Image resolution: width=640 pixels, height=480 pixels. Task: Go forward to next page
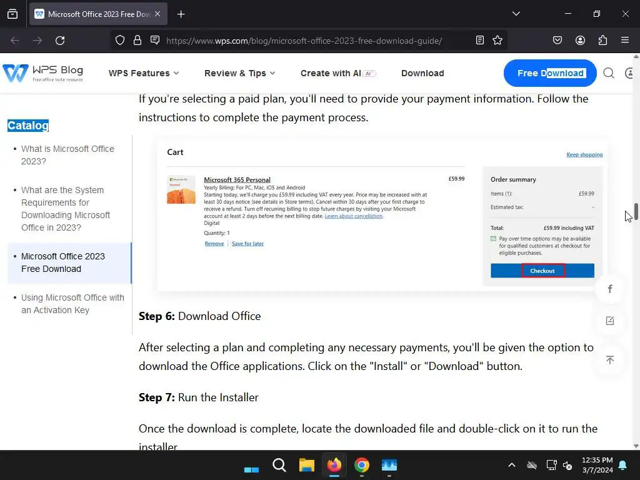(37, 41)
